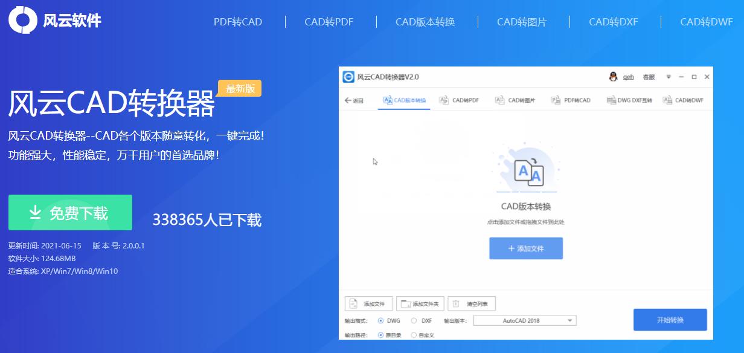This screenshot has height=353, width=744.
Task: Click the 最新版 badge next to title
Action: tap(239, 88)
